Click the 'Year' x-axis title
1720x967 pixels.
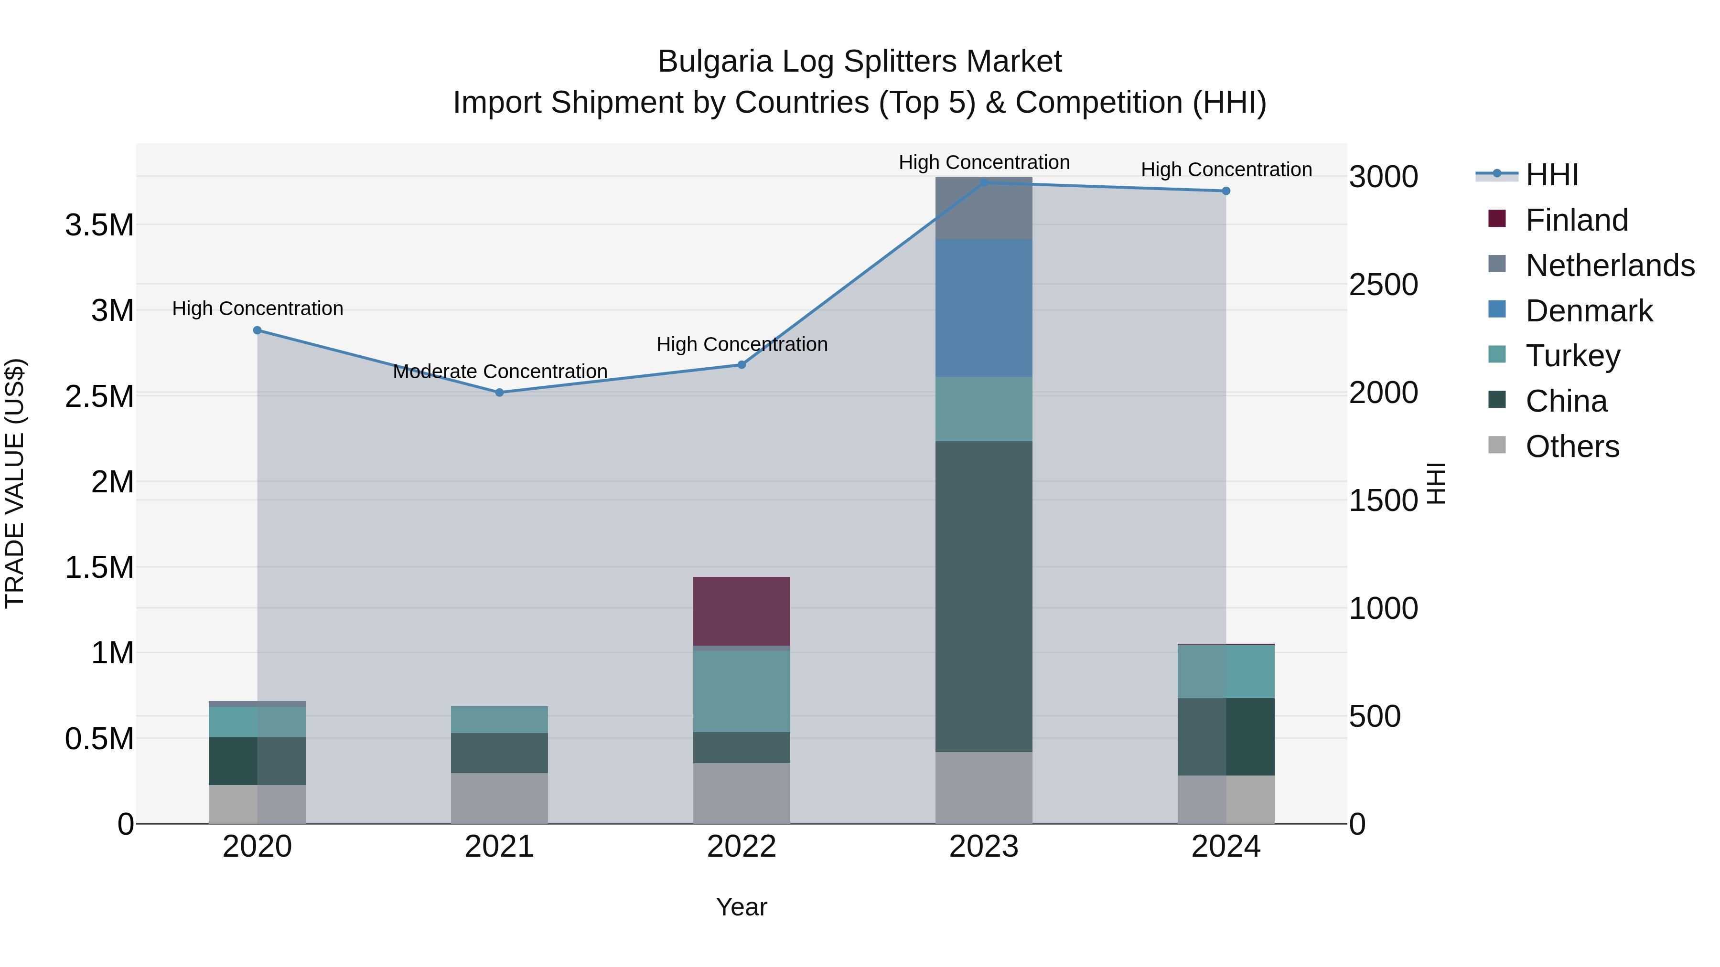[741, 907]
